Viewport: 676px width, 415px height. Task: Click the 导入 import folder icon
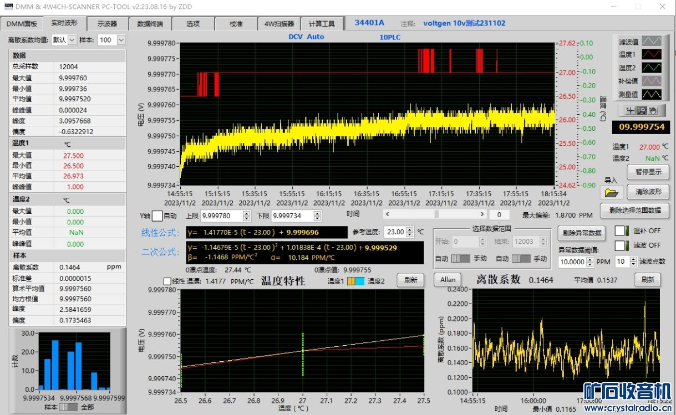click(611, 193)
